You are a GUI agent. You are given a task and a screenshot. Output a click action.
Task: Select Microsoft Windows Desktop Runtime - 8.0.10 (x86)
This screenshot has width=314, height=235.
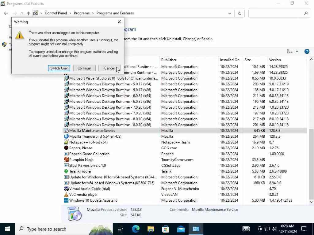110,125
